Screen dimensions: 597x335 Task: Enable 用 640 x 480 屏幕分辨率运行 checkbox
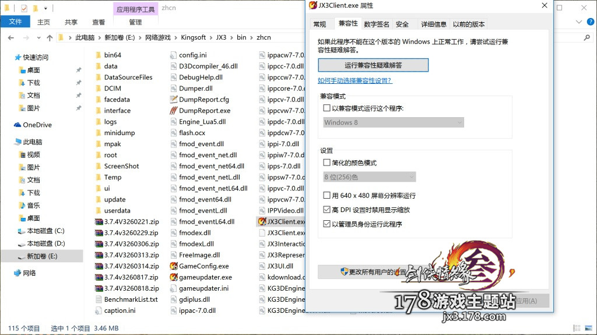(326, 195)
